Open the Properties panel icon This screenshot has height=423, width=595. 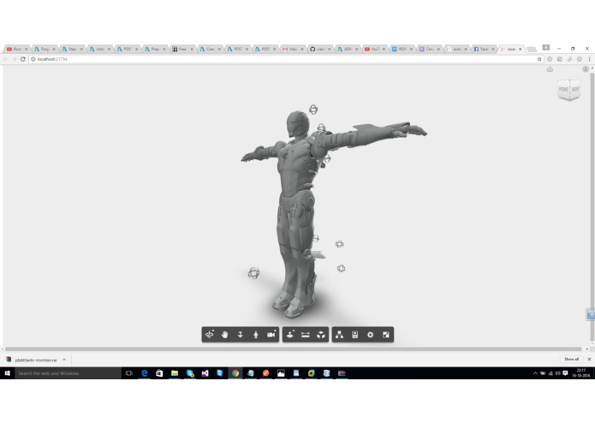(354, 335)
